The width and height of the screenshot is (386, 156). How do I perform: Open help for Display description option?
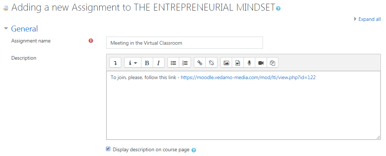tap(194, 150)
